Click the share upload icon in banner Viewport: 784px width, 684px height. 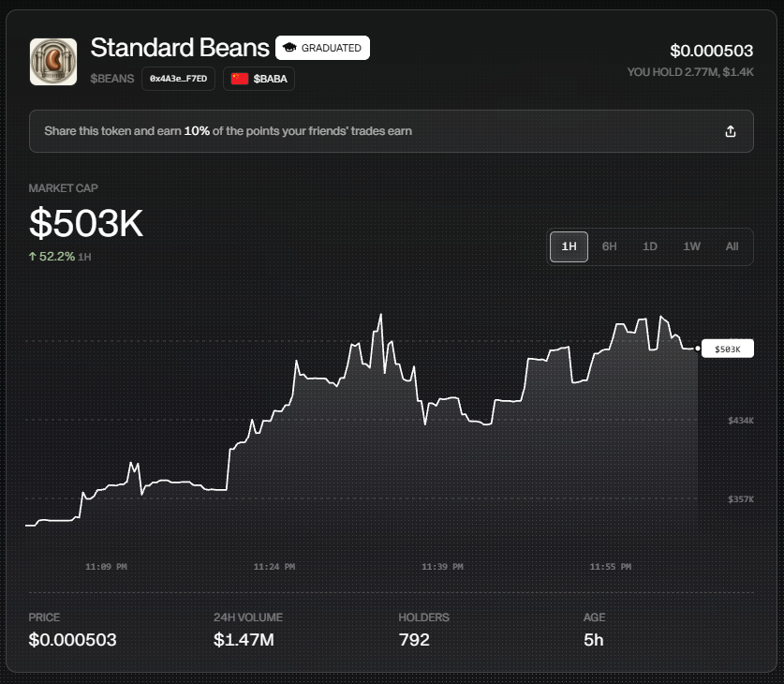click(x=731, y=131)
